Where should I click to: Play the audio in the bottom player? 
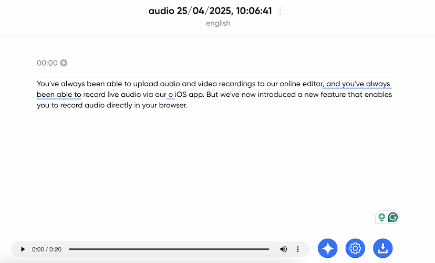pos(23,249)
